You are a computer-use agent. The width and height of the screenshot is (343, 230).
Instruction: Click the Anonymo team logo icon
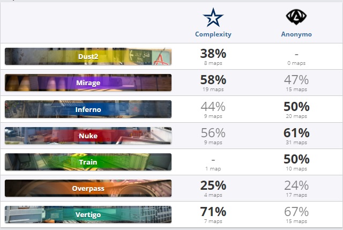click(x=296, y=18)
